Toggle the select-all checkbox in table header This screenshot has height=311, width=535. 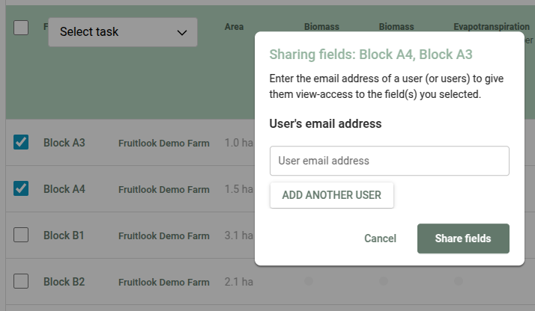(21, 28)
